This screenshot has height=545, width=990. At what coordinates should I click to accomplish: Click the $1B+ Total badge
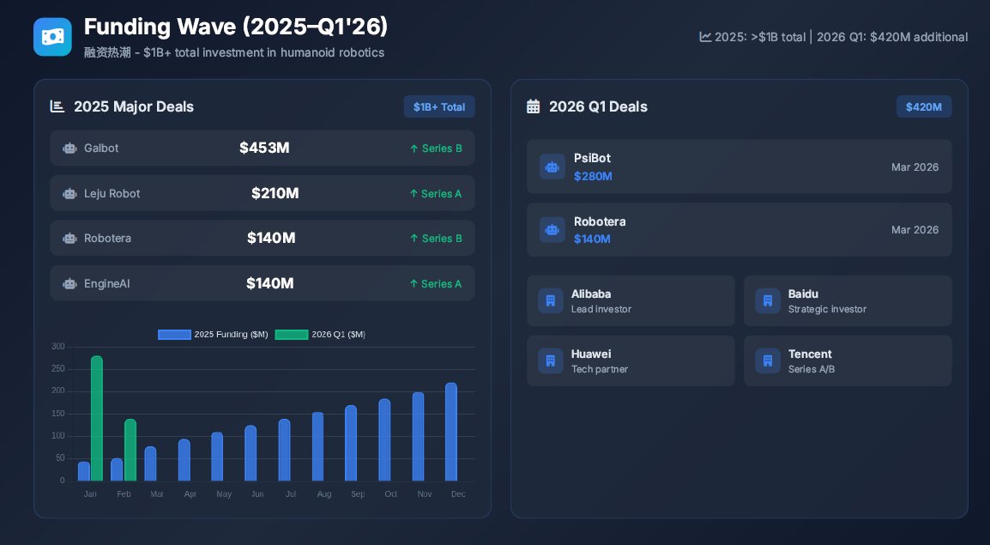click(x=439, y=106)
